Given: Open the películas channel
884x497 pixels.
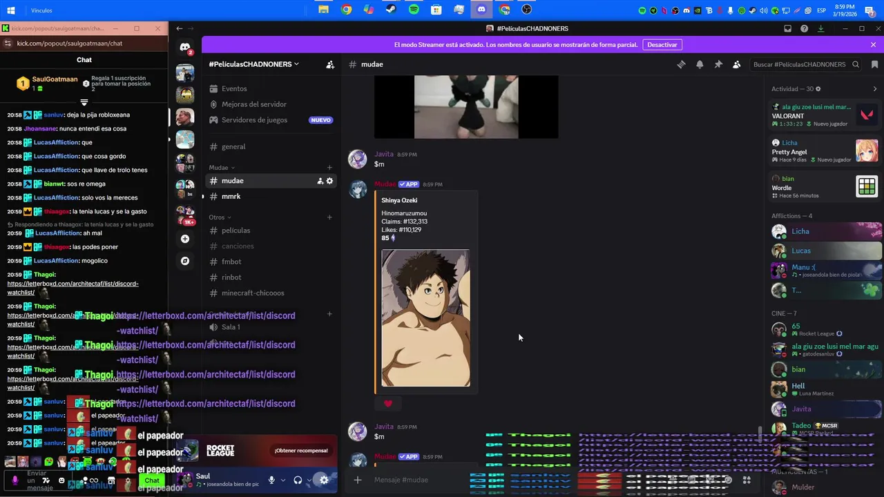Looking at the screenshot, I should click(271, 231).
